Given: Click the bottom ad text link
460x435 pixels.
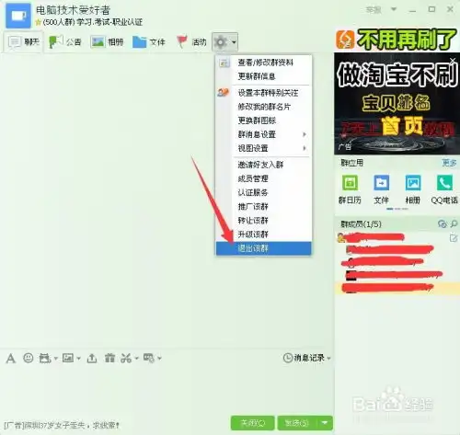Looking at the screenshot, I should pyautogui.click(x=62, y=425).
